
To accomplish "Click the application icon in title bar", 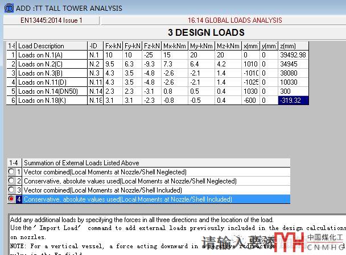I will [x=9, y=8].
